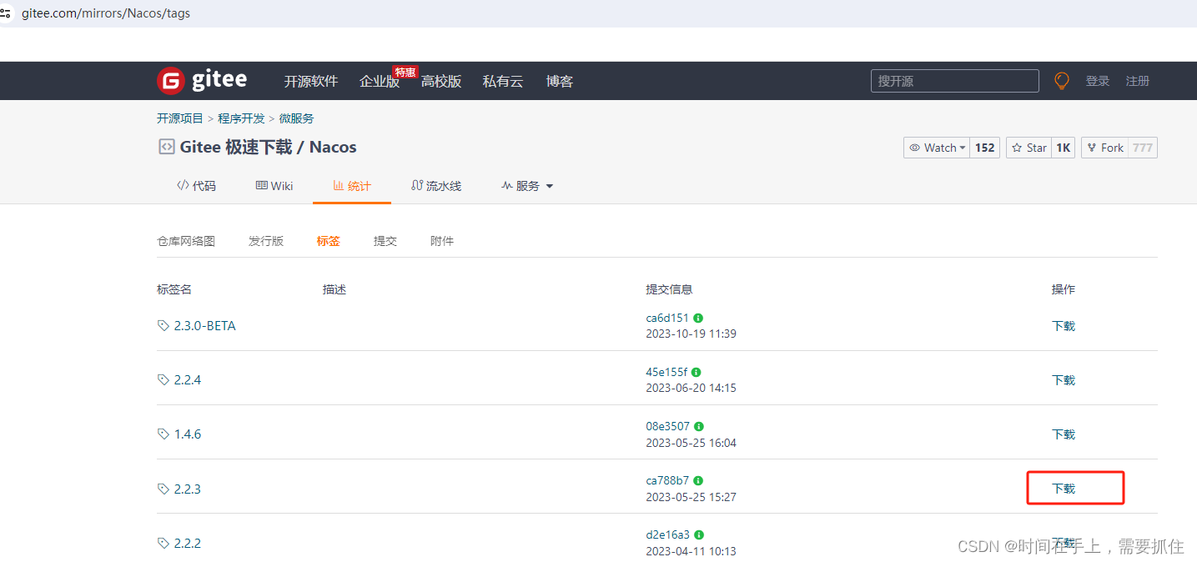
Task: Click the site info icon beside the URL
Action: 6,13
